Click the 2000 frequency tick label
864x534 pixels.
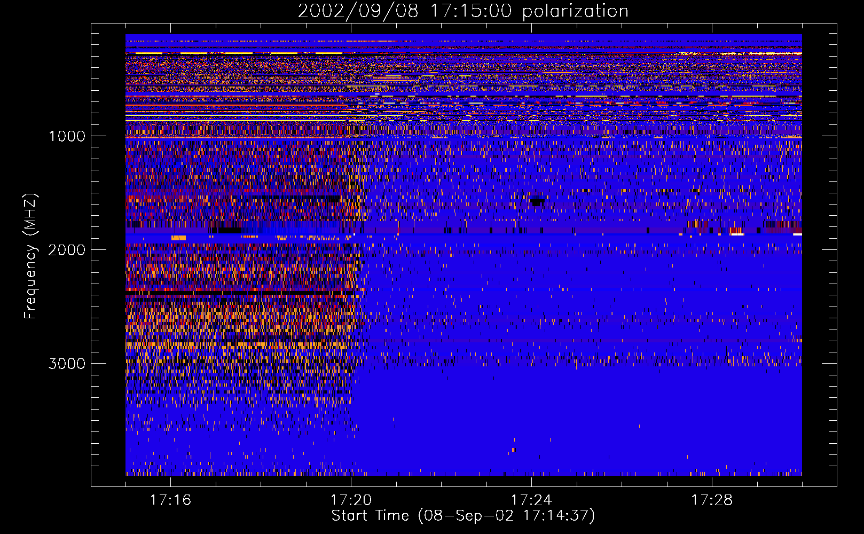67,250
